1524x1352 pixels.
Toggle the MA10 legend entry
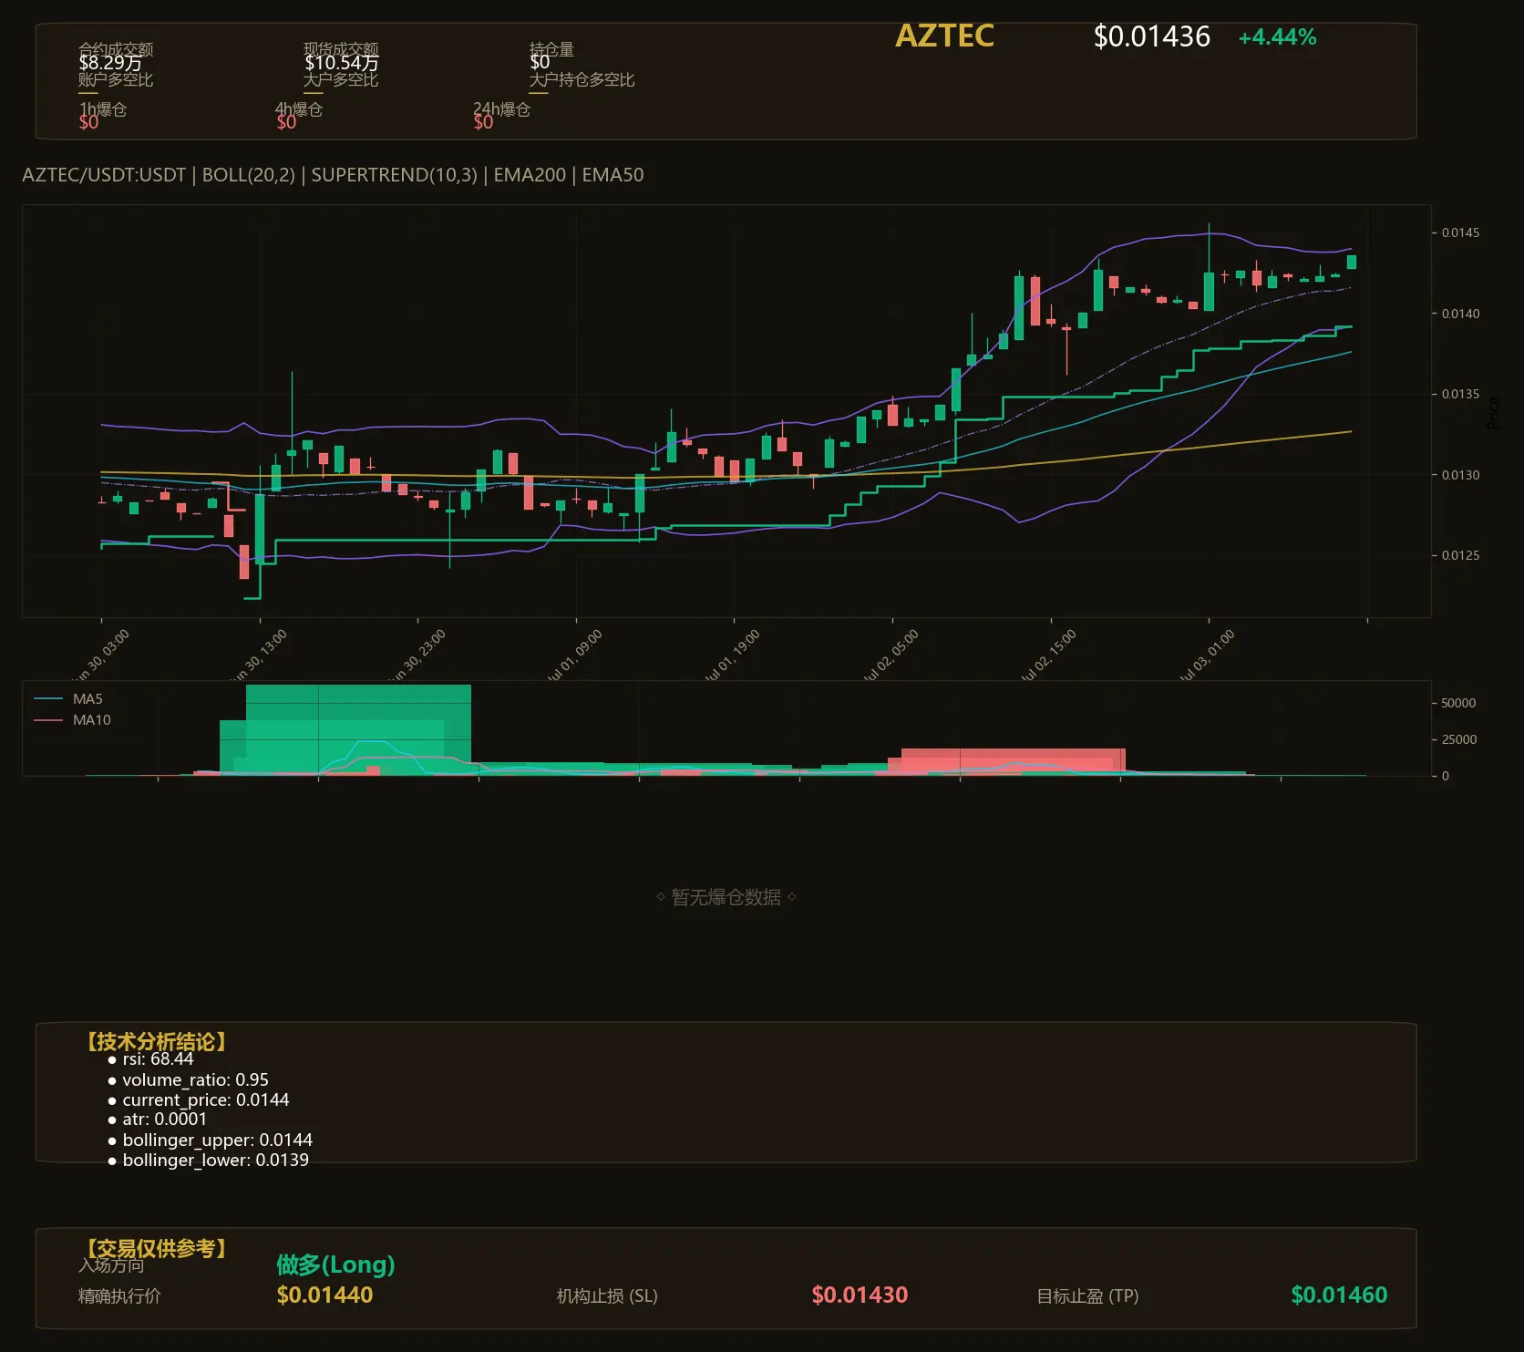pos(72,720)
